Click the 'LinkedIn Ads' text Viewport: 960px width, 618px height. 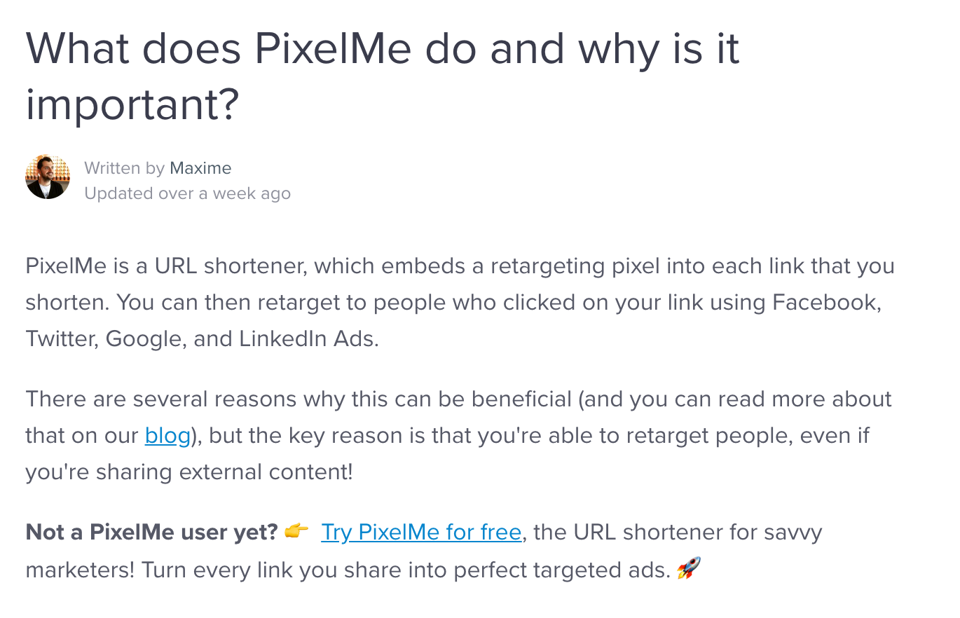coord(308,339)
